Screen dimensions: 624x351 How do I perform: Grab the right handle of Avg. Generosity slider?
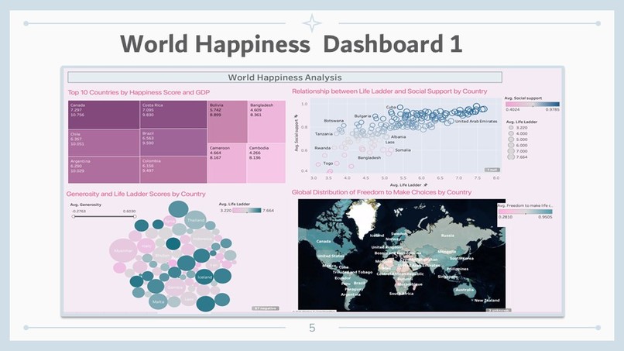click(x=135, y=216)
